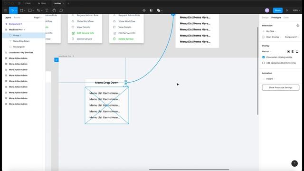
Task: Select the Component 1 layer
Action: pos(15,24)
